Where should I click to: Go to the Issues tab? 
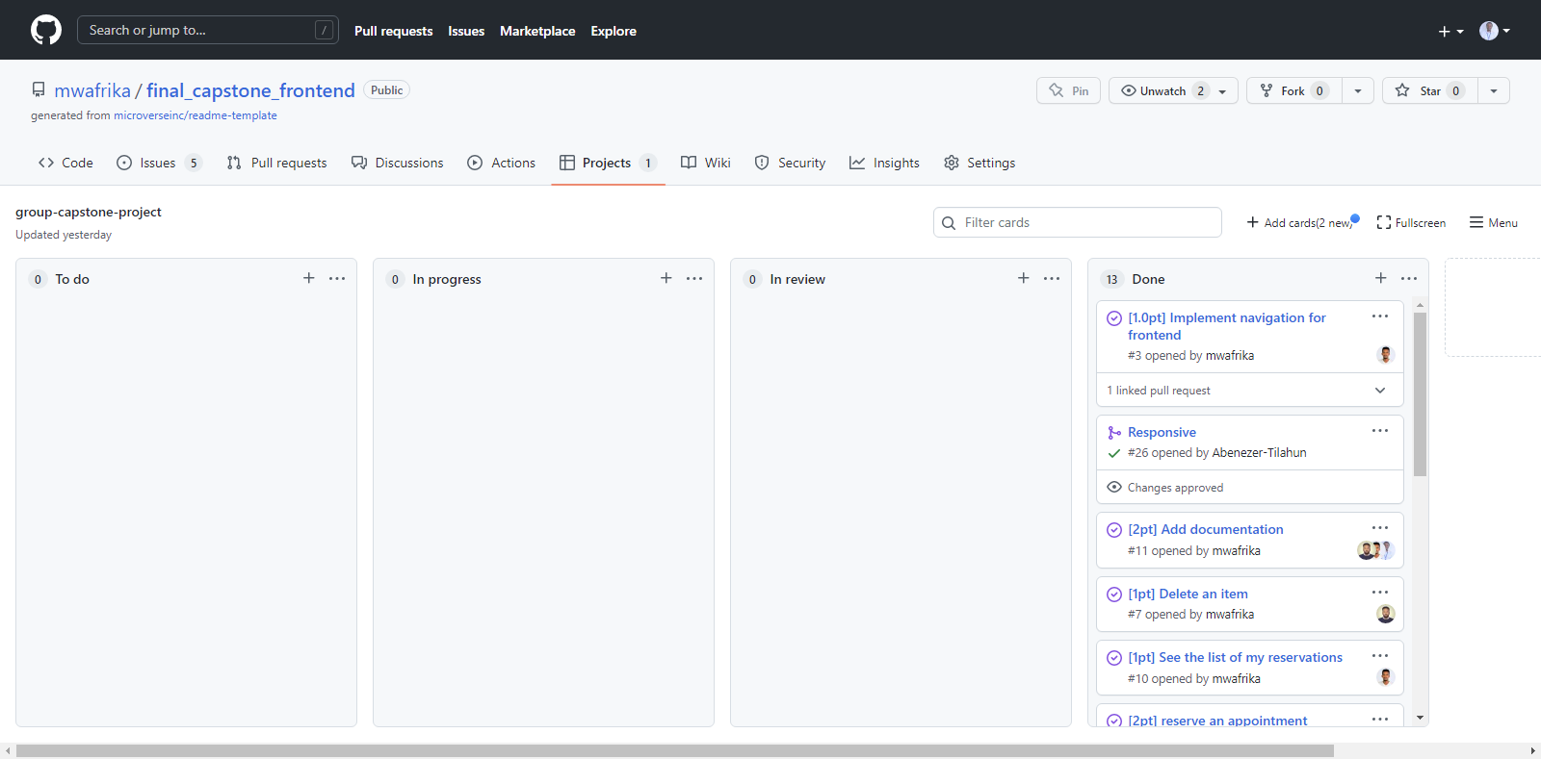click(159, 163)
